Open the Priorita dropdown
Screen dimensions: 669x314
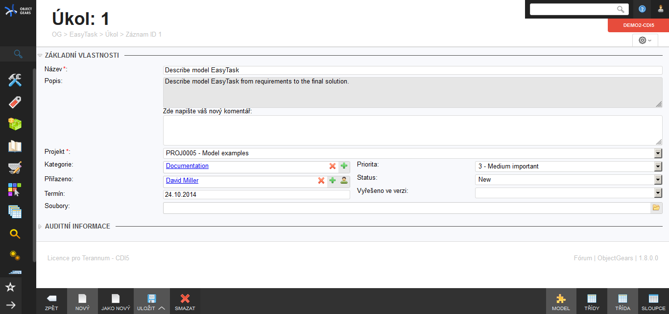pos(658,167)
